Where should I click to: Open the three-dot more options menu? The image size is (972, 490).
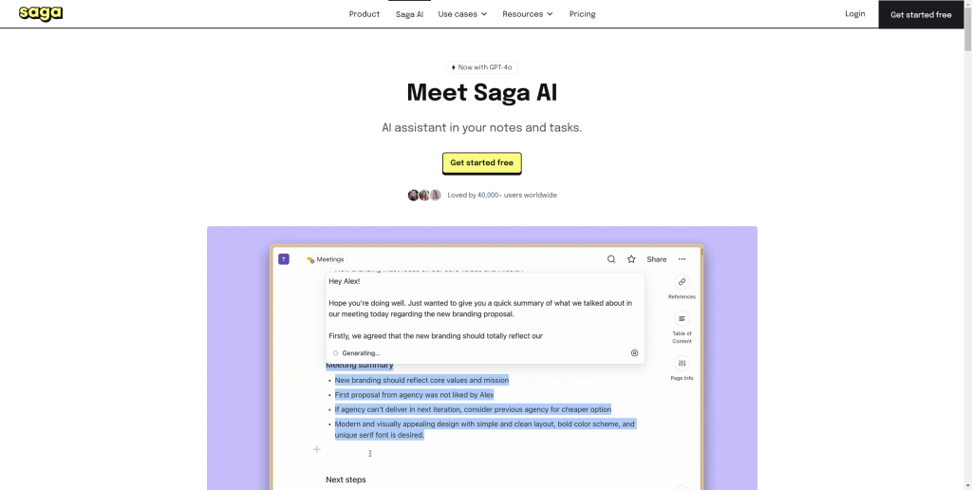(x=682, y=259)
